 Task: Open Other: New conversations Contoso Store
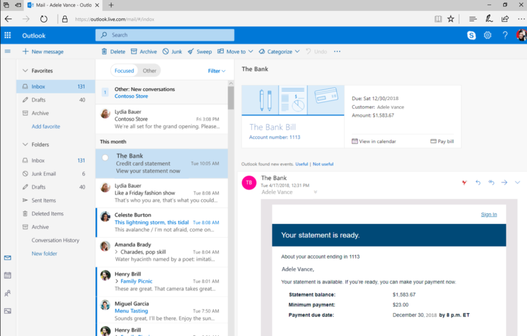[162, 92]
